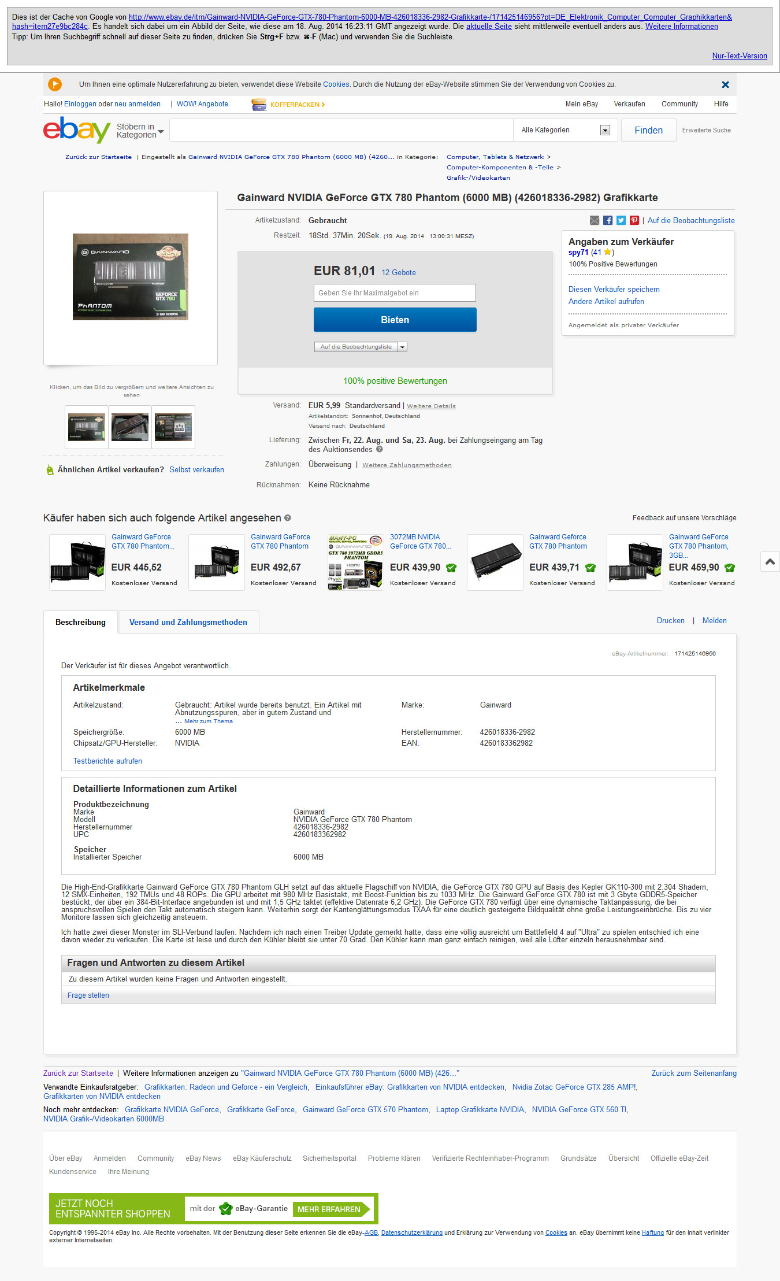Select the third product thumbnail
Viewport: 780px width, 1281px height.
coord(173,427)
